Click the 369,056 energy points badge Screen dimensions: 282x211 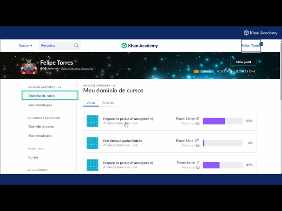[207, 71]
